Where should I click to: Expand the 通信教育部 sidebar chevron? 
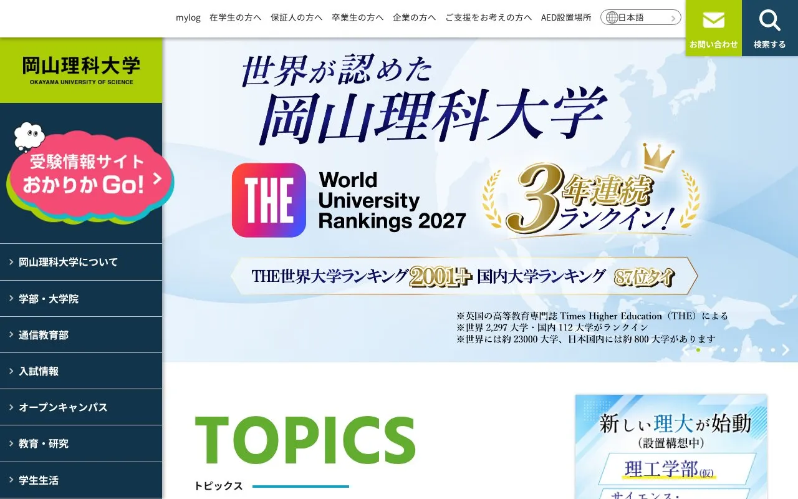(x=11, y=335)
